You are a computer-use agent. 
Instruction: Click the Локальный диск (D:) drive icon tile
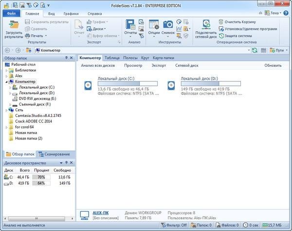click(171, 86)
